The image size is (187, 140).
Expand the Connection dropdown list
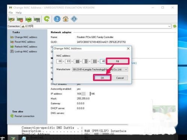(169, 26)
